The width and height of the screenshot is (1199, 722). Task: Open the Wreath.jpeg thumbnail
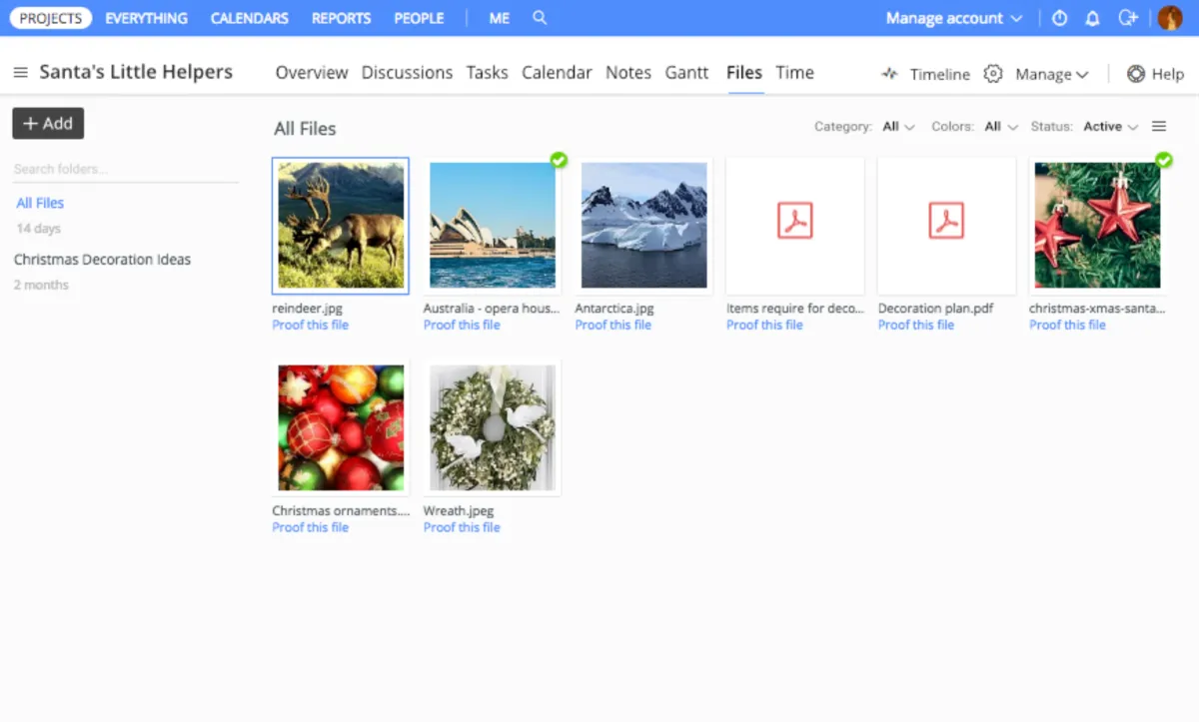coord(493,427)
